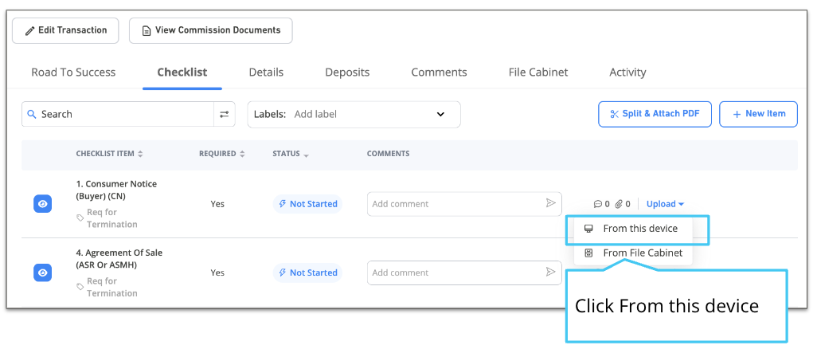
Task: Open the 1. Consumer Notice (Buyer) (CN) item
Action: 116,190
